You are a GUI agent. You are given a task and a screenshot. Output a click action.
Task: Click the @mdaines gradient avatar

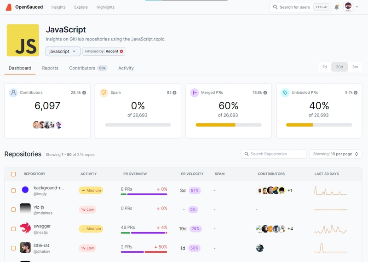pyautogui.click(x=25, y=209)
